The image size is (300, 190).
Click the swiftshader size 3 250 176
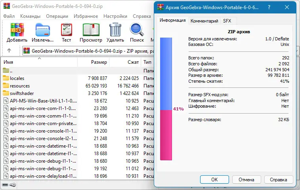coord(97,93)
